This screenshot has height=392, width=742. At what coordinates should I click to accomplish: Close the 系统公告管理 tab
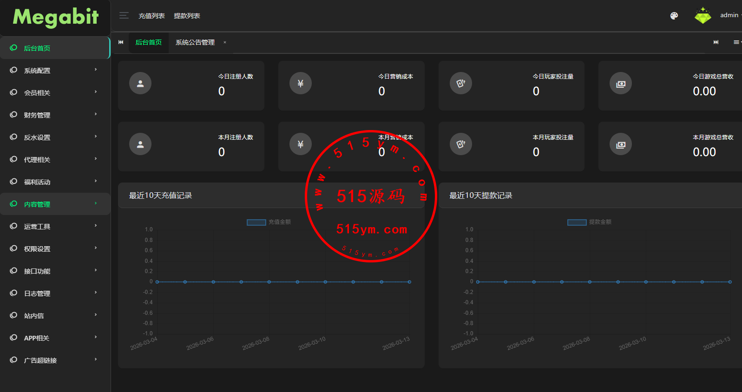[x=225, y=42]
